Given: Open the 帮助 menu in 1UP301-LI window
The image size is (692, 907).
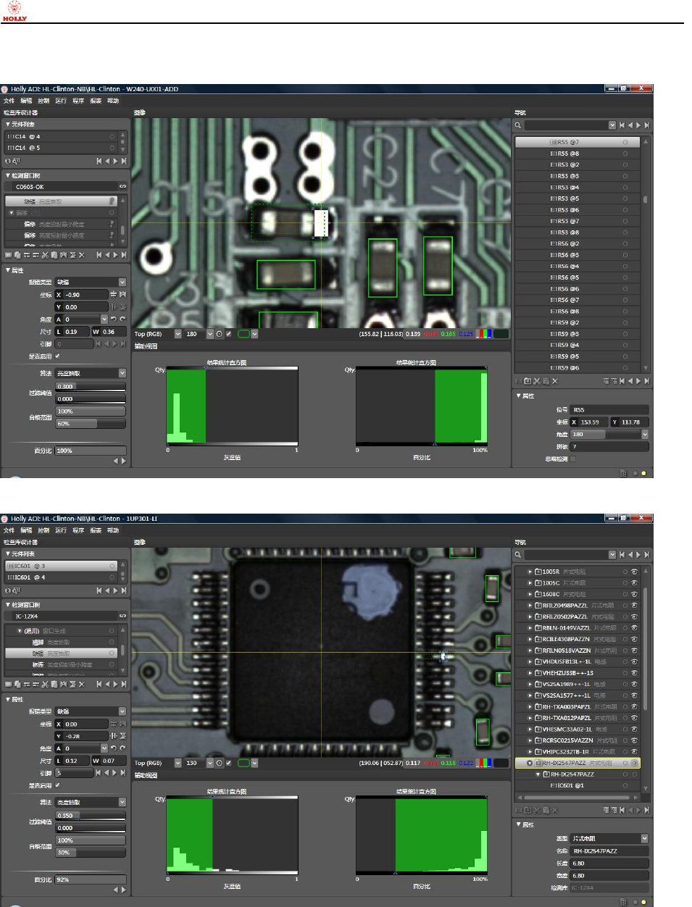Looking at the screenshot, I should pos(113,530).
